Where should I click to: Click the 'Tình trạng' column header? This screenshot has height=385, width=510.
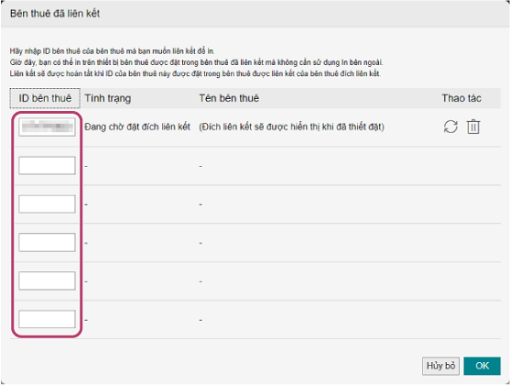[108, 98]
